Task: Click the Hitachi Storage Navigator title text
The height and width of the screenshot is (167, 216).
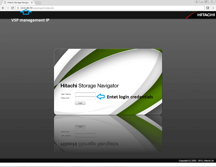Action: pos(90,86)
